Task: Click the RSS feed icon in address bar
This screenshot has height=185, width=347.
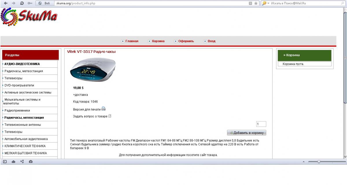Action: pos(250,3)
